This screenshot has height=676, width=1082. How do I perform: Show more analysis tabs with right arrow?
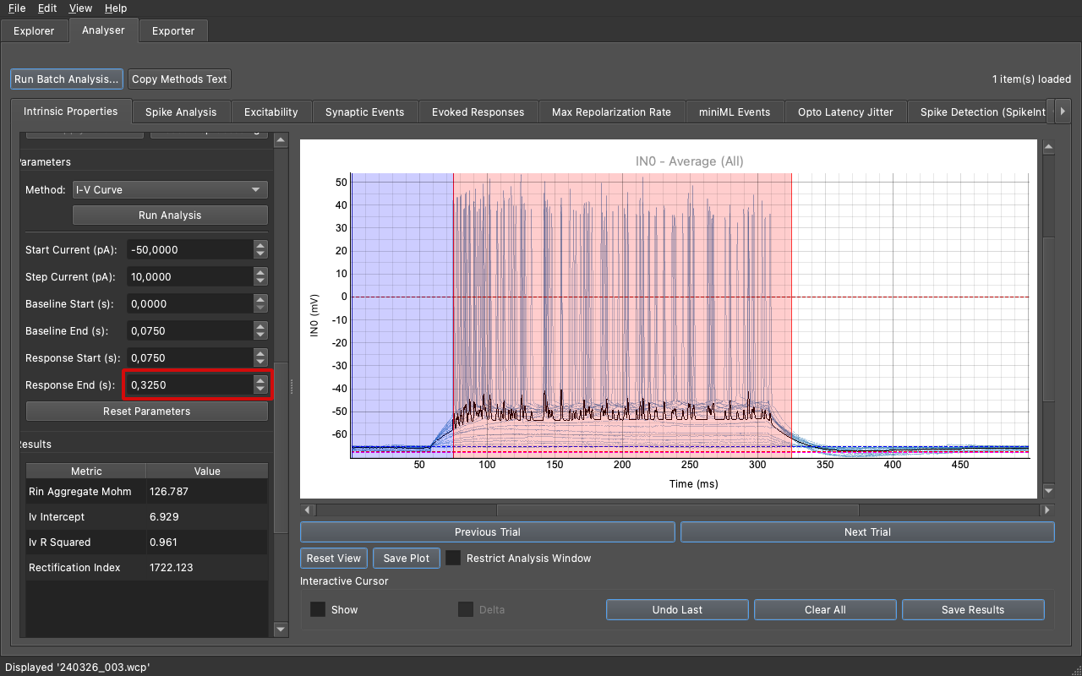[1063, 112]
